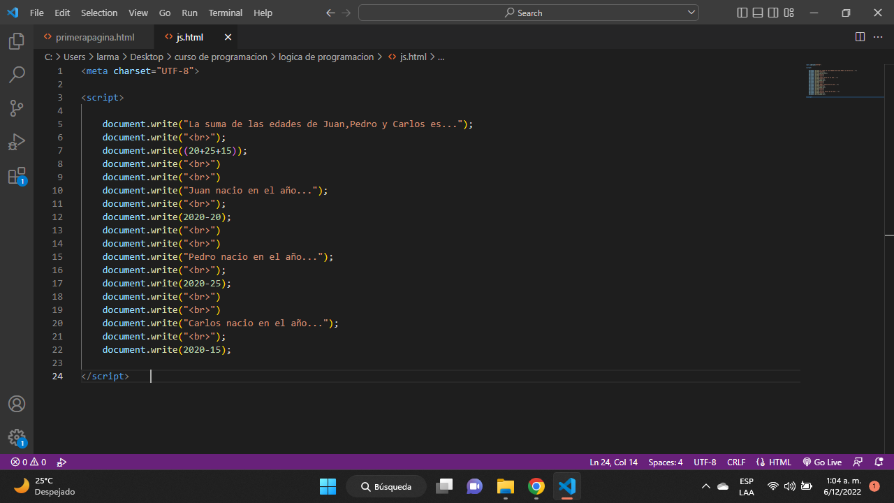This screenshot has width=894, height=503.
Task: Click the Visual Studio Code taskbar icon
Action: click(567, 486)
